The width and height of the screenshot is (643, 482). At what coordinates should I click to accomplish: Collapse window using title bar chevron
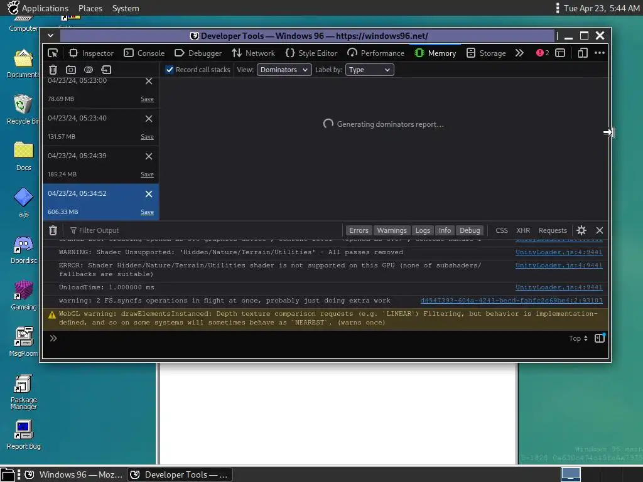coord(50,36)
